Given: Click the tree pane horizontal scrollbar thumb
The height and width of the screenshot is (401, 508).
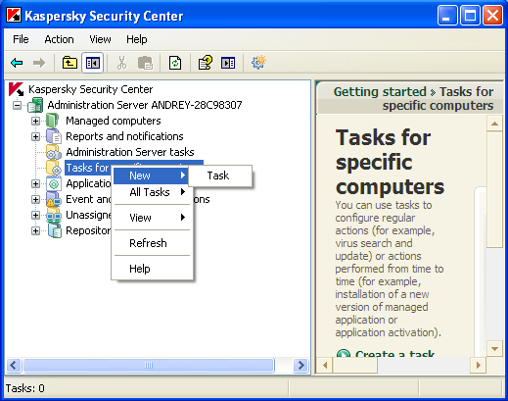Looking at the screenshot, I should tap(149, 365).
